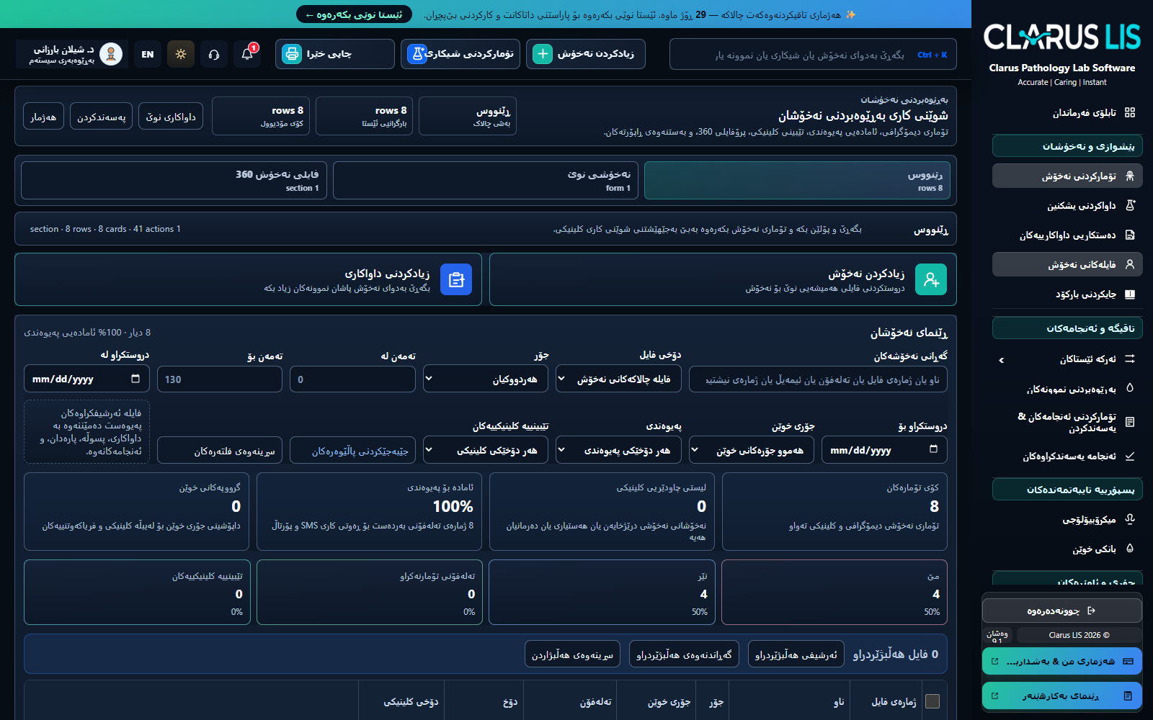
Task: Click checkmark icon ئەنجامە پەسەندکراوەکان
Action: [1130, 456]
